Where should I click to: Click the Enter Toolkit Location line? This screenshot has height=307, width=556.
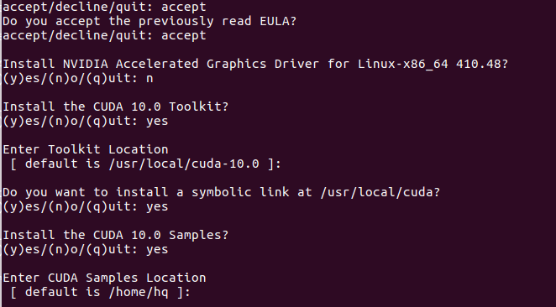[86, 149]
